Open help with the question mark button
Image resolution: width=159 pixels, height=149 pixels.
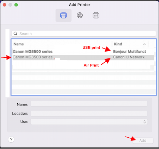11,139
